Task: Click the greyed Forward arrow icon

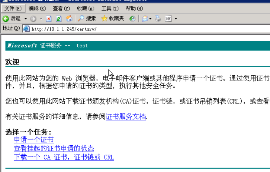Action: [33, 19]
